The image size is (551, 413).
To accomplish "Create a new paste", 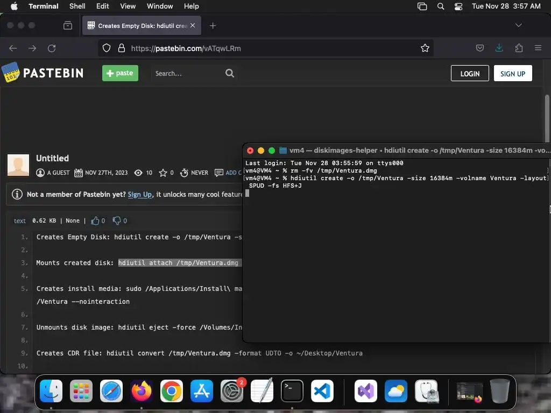I will [x=120, y=73].
